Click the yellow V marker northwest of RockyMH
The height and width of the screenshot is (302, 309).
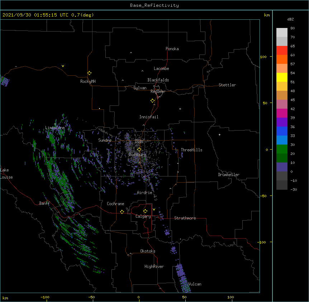coord(63,66)
